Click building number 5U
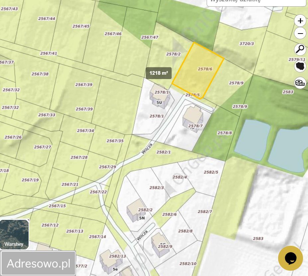 coord(159,103)
